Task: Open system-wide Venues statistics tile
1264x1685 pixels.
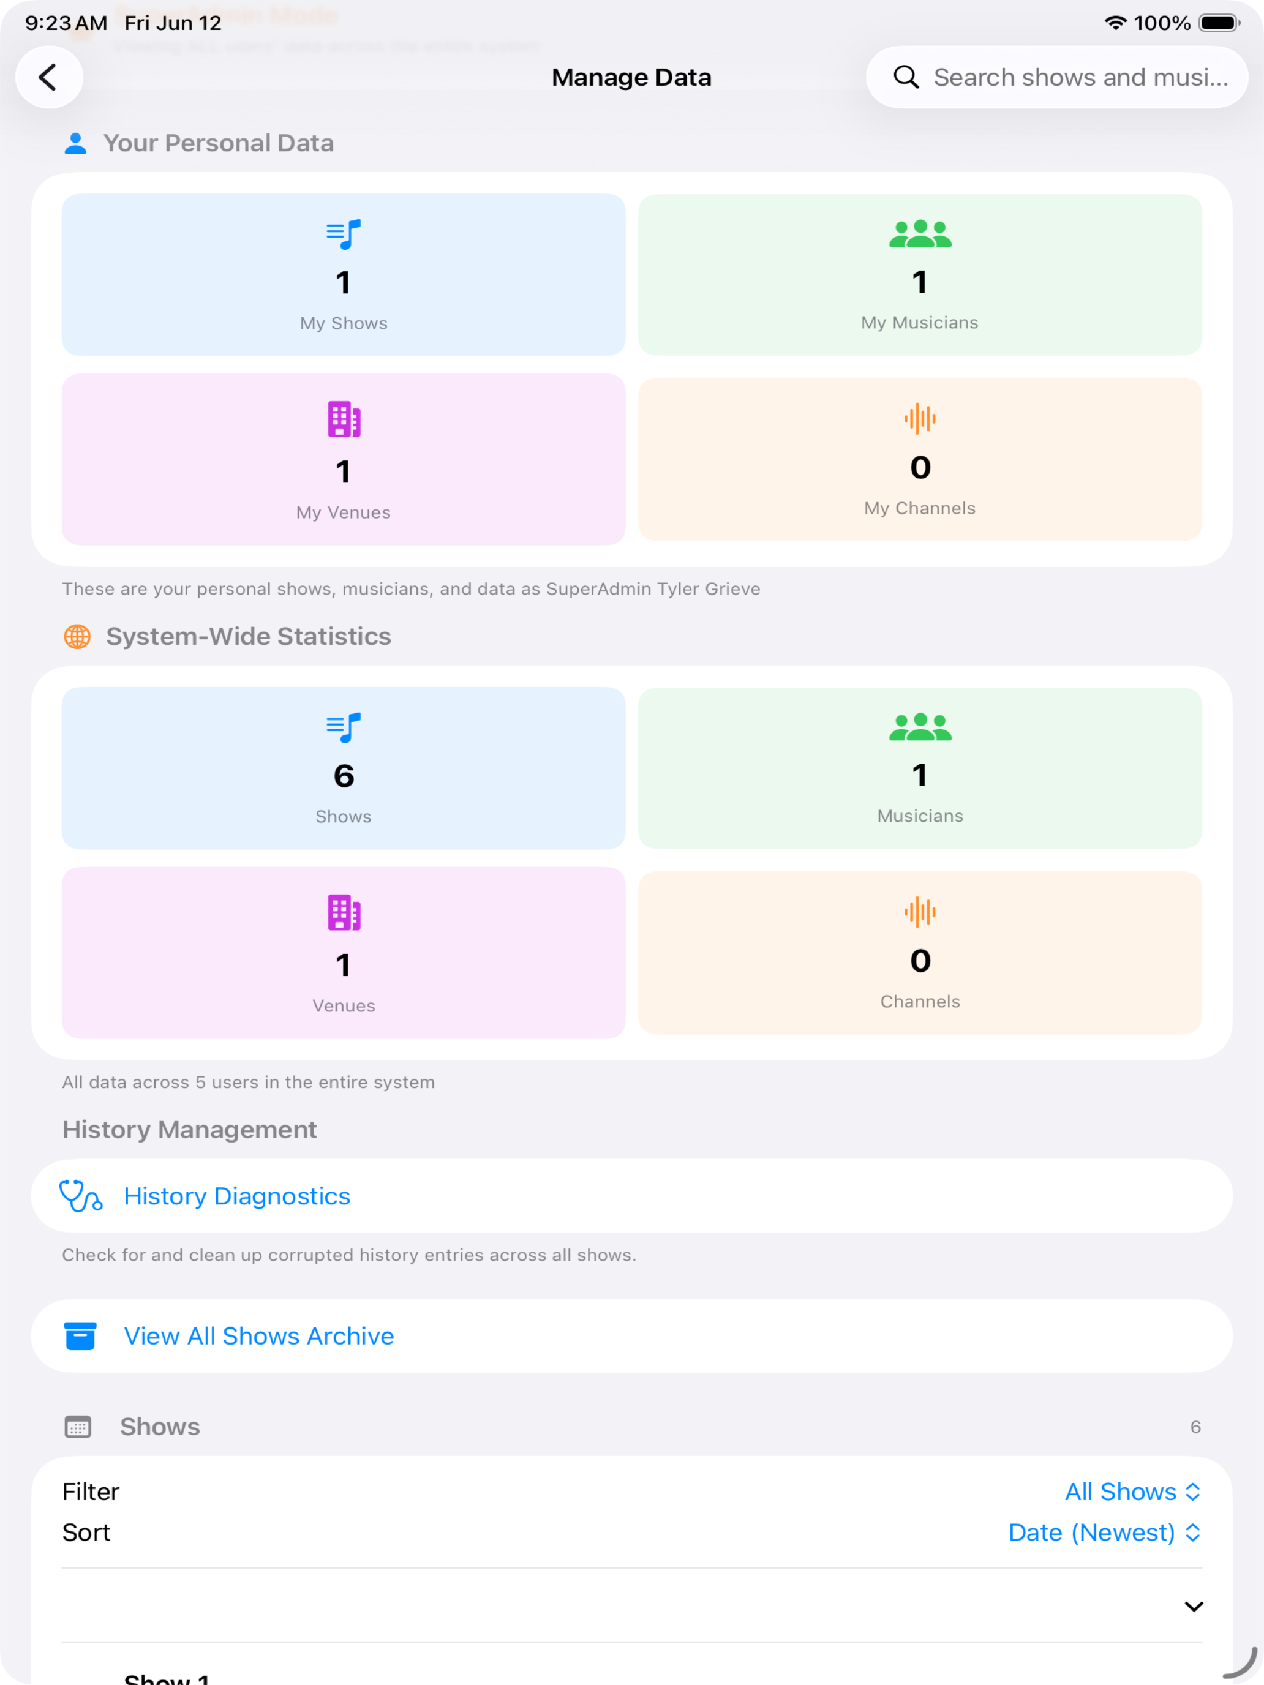Action: 344,952
